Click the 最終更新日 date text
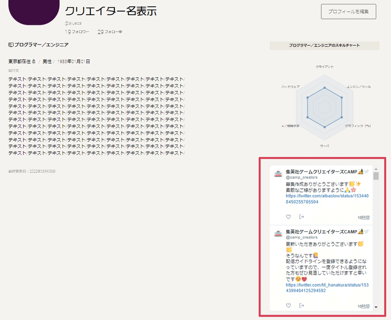Screen dimensions: 391x320 pos(32,171)
